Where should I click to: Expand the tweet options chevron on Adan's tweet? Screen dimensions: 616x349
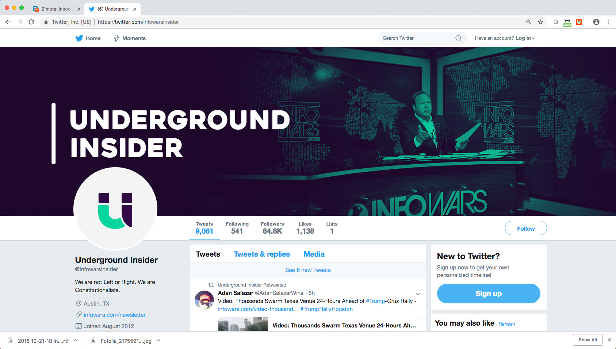[418, 294]
